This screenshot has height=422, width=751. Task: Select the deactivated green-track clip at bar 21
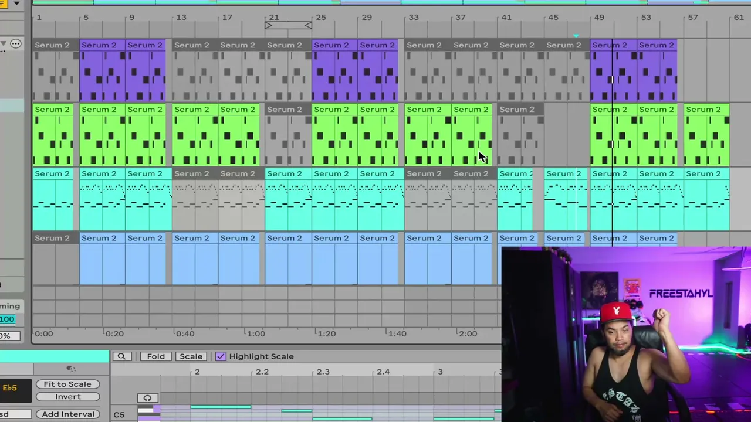tap(288, 135)
